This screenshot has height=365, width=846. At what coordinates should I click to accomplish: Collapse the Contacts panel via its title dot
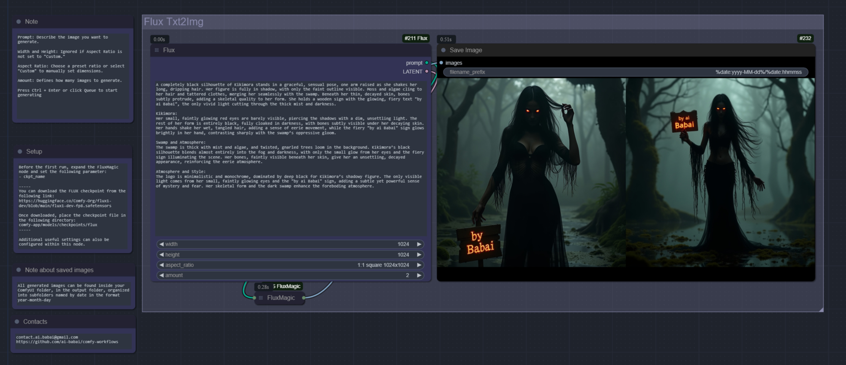click(17, 321)
